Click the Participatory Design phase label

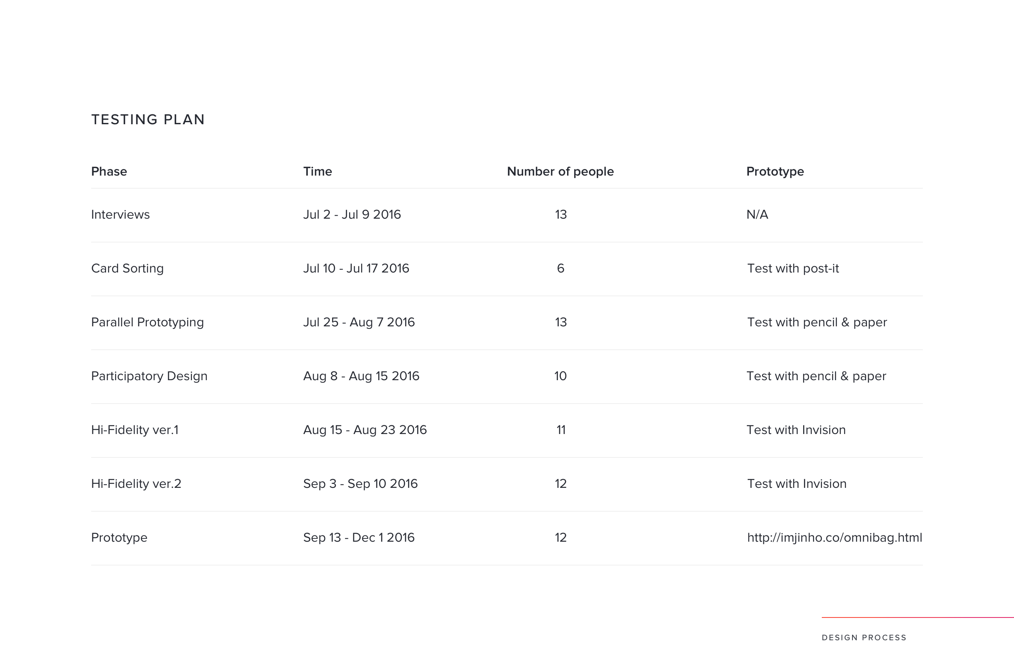tap(149, 376)
